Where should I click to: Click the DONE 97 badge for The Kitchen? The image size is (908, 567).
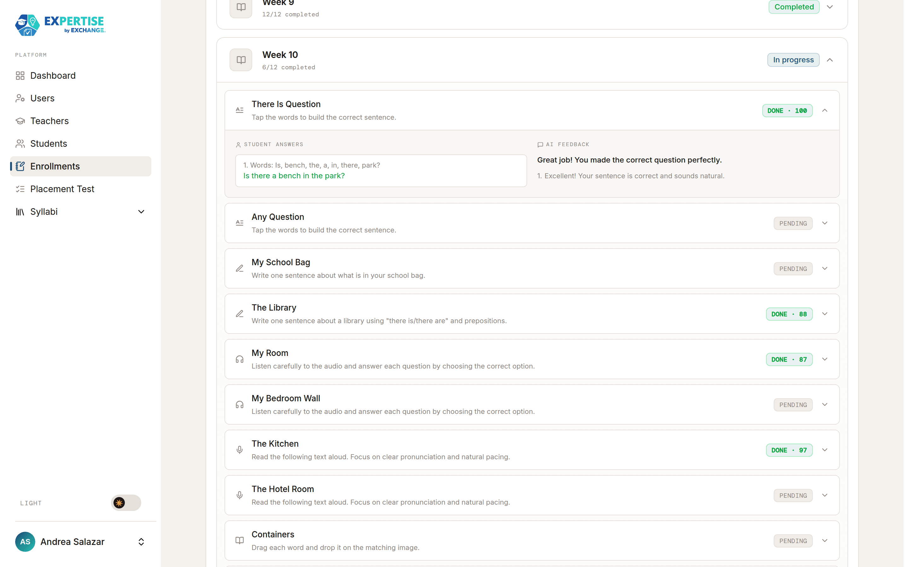coord(789,450)
